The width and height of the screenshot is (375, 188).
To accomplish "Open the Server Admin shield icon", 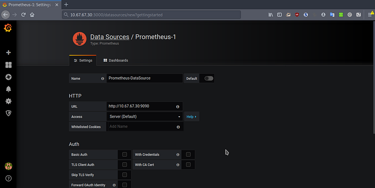I will tap(8, 113).
